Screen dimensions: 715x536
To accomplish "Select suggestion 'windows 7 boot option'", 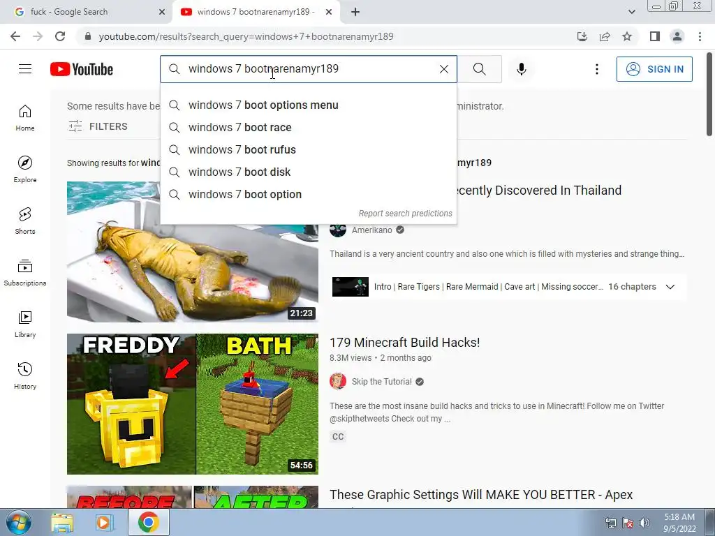I will pos(308,195).
